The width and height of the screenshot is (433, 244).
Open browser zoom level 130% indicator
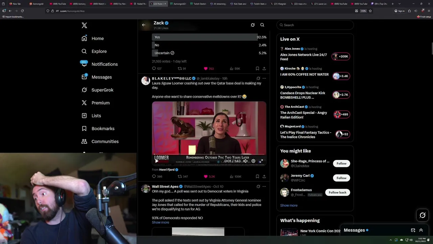coord(363,11)
